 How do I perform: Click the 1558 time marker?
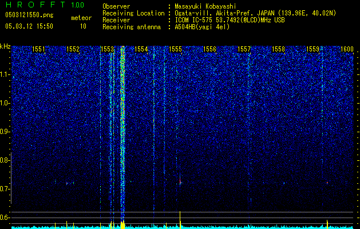coord(278,49)
